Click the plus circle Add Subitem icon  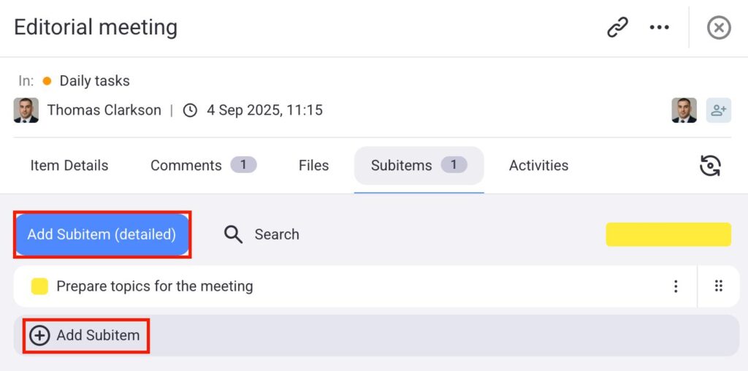[x=39, y=336]
